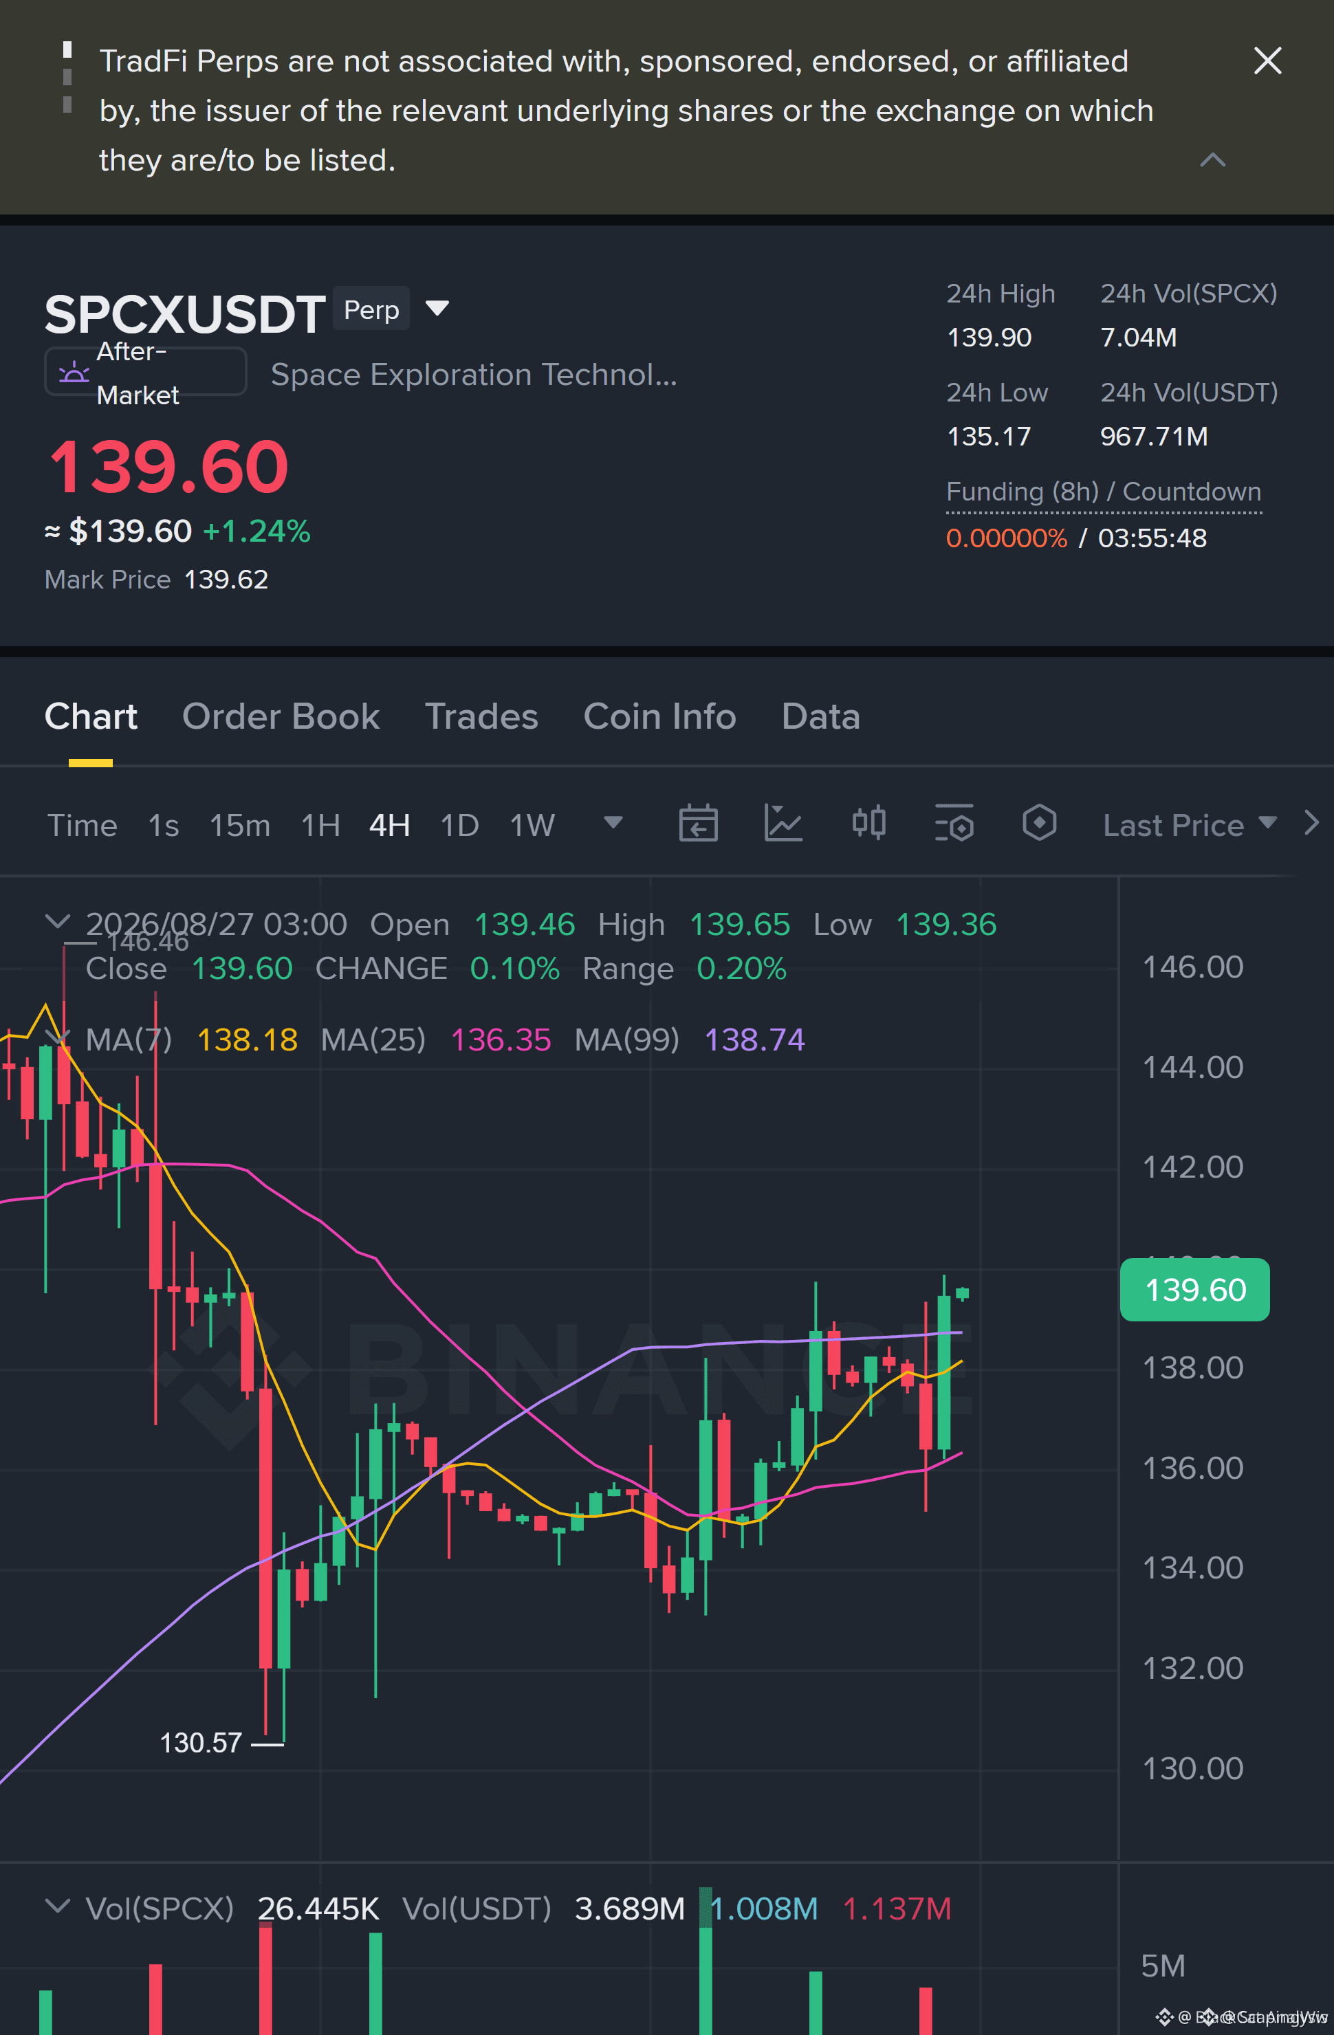Show more chart toolbar options arrow
Screen dimensions: 1334x2035
coord(1312,822)
